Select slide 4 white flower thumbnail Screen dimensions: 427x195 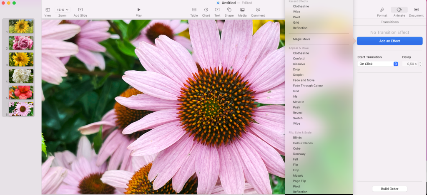click(x=21, y=76)
